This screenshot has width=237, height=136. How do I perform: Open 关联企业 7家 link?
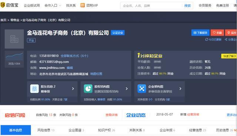pos(60,100)
